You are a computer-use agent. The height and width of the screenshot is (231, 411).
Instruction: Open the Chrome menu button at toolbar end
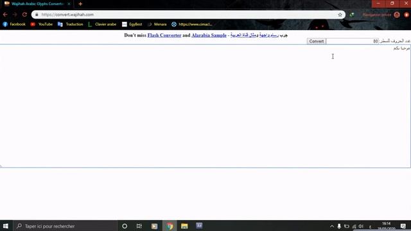click(407, 15)
